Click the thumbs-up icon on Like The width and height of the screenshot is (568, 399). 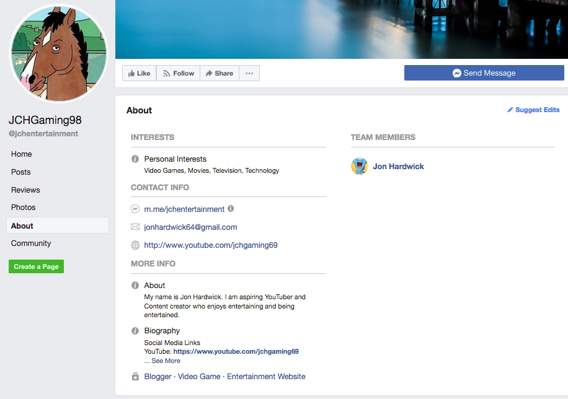pos(131,74)
